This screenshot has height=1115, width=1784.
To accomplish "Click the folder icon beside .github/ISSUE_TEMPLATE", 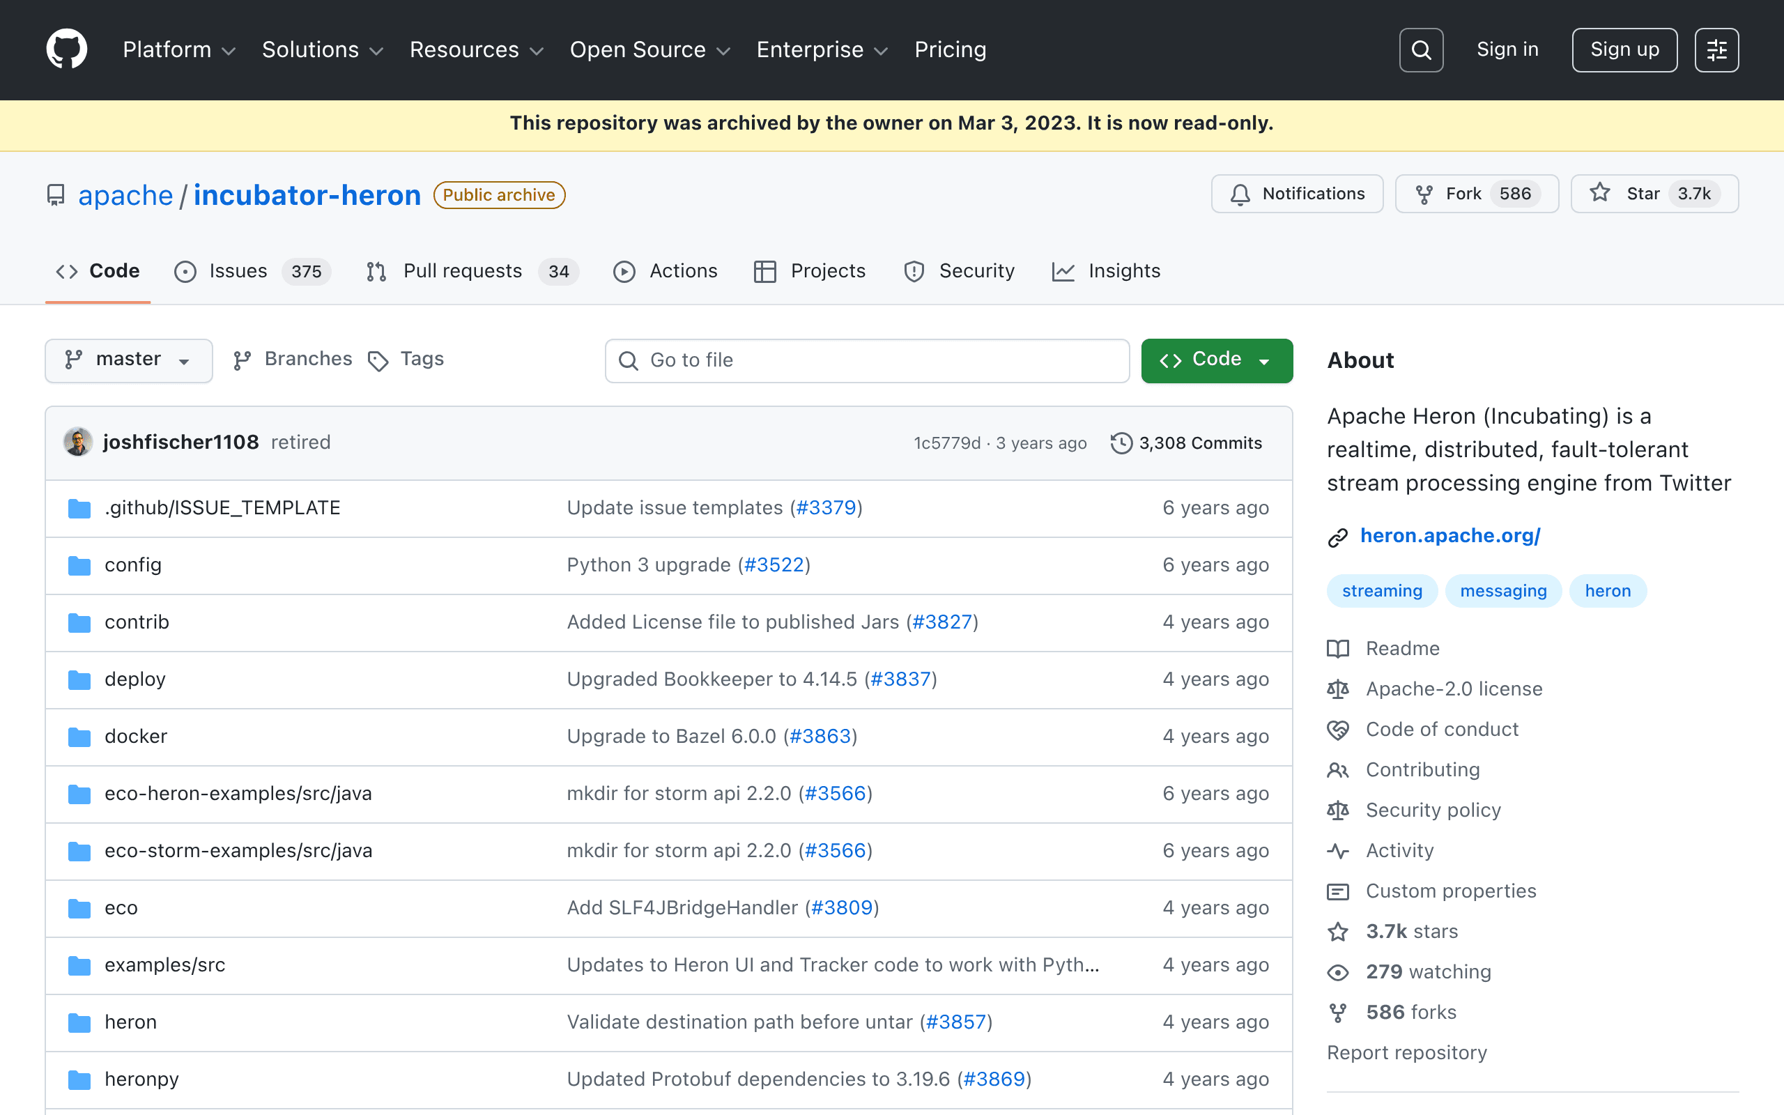I will click(79, 508).
